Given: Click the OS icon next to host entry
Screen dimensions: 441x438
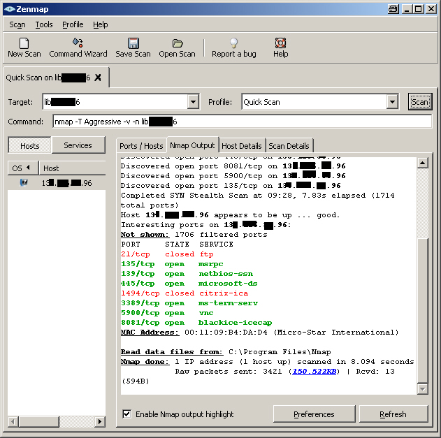Looking at the screenshot, I should tap(24, 183).
